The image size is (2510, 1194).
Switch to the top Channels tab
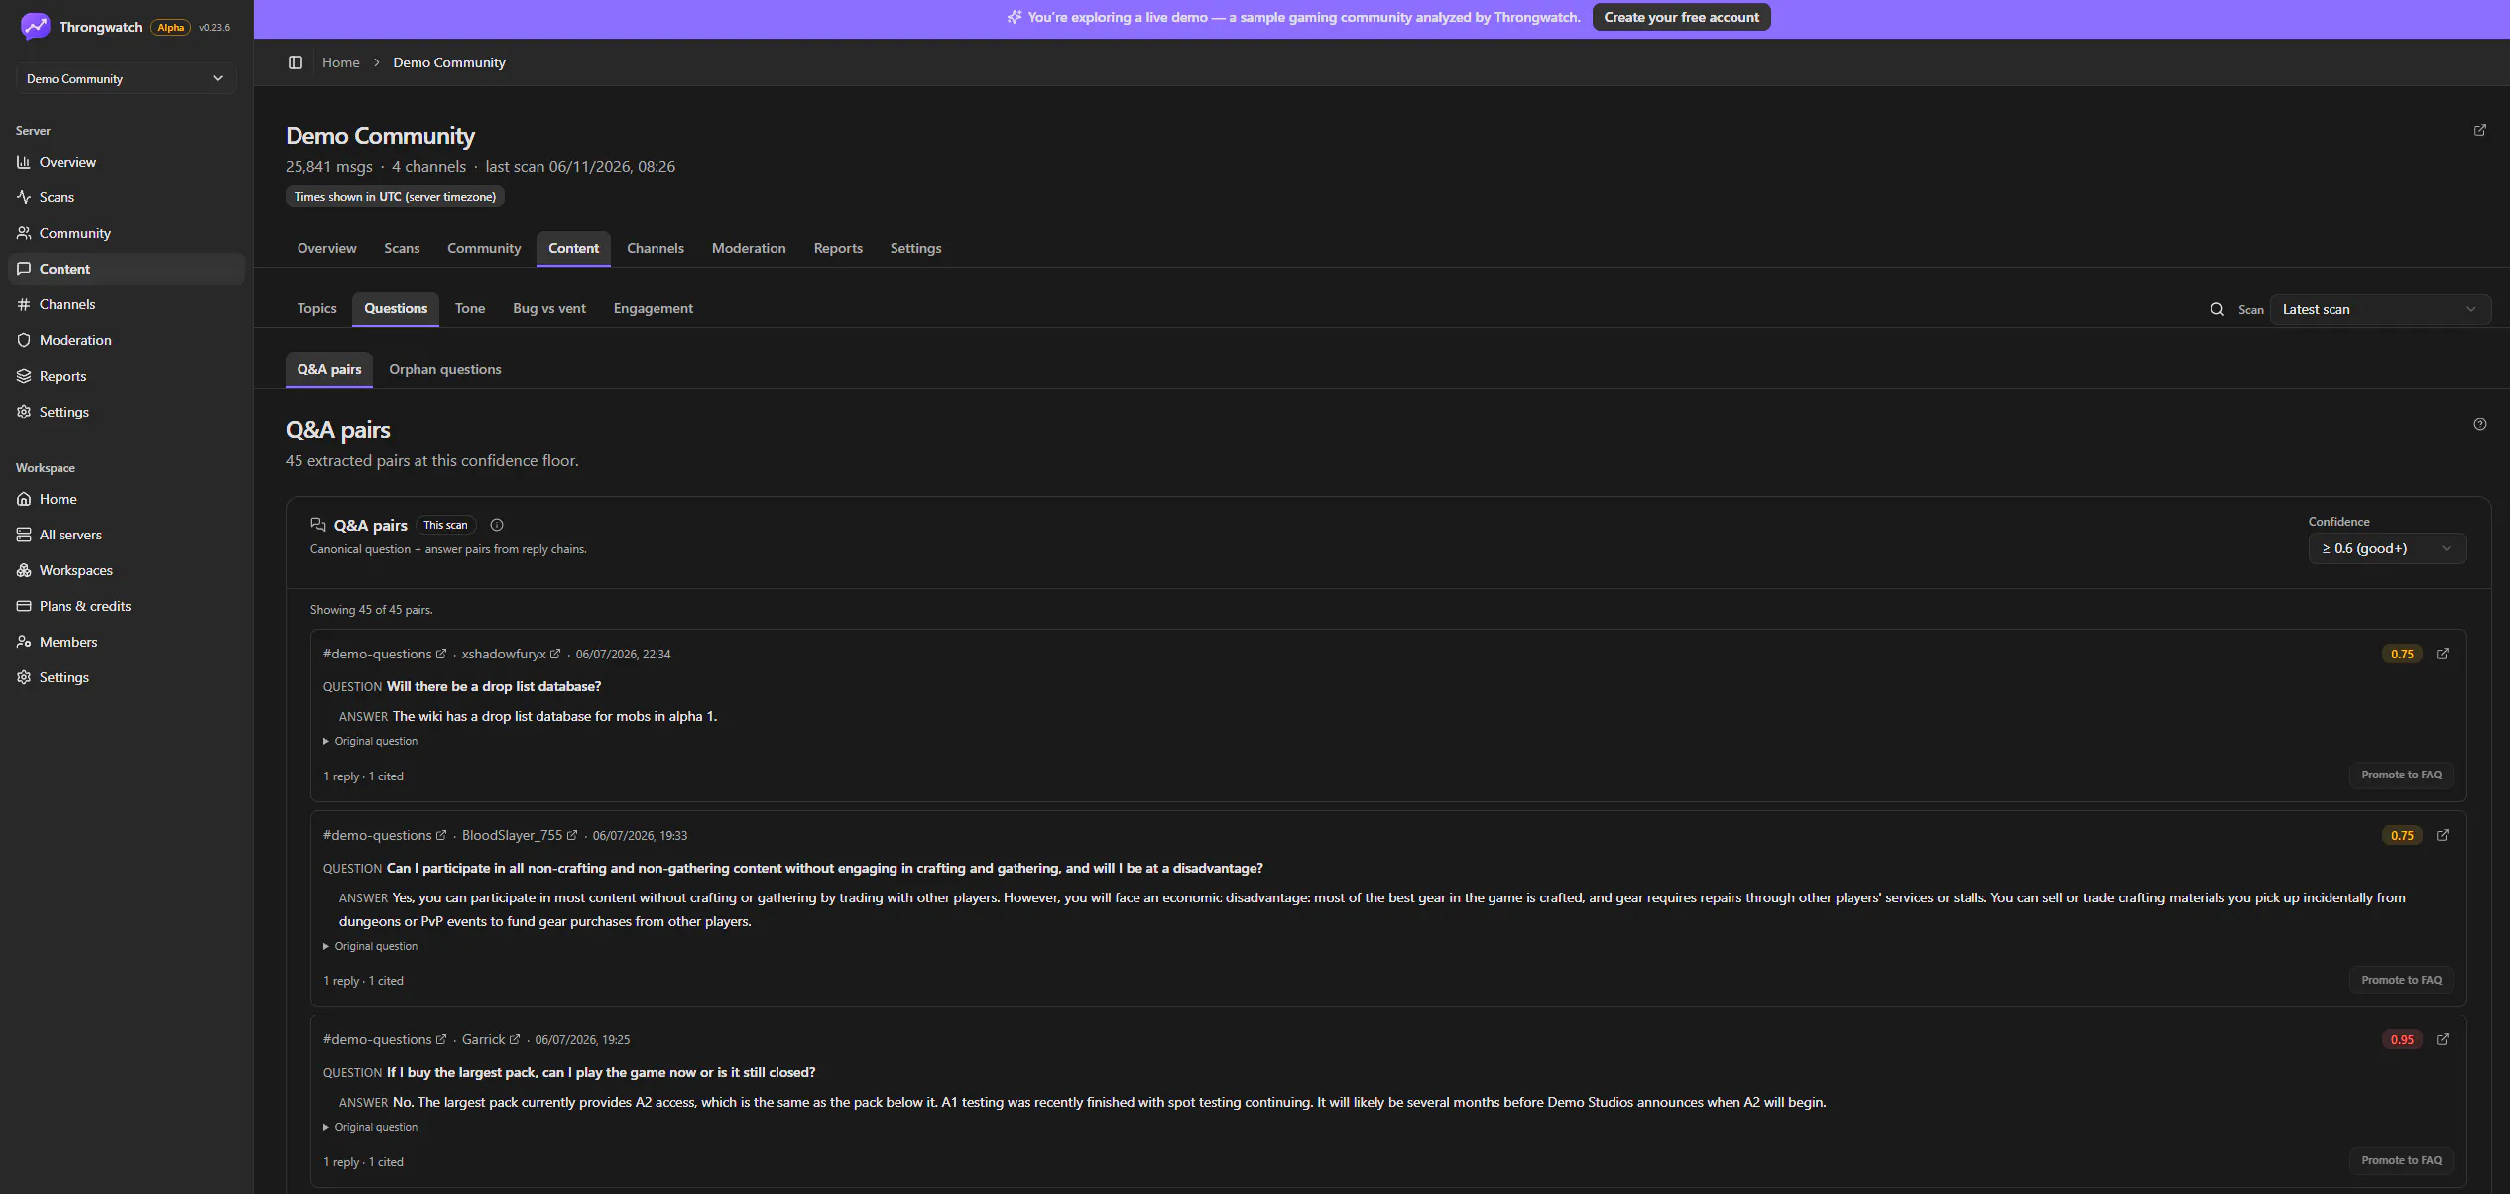[656, 248]
